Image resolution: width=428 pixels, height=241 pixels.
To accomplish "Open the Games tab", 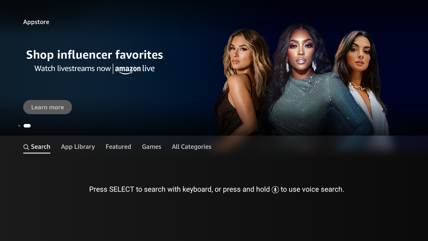I will tap(151, 147).
